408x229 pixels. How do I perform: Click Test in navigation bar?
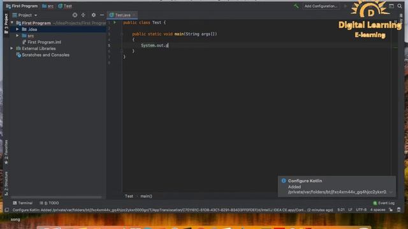[65, 6]
